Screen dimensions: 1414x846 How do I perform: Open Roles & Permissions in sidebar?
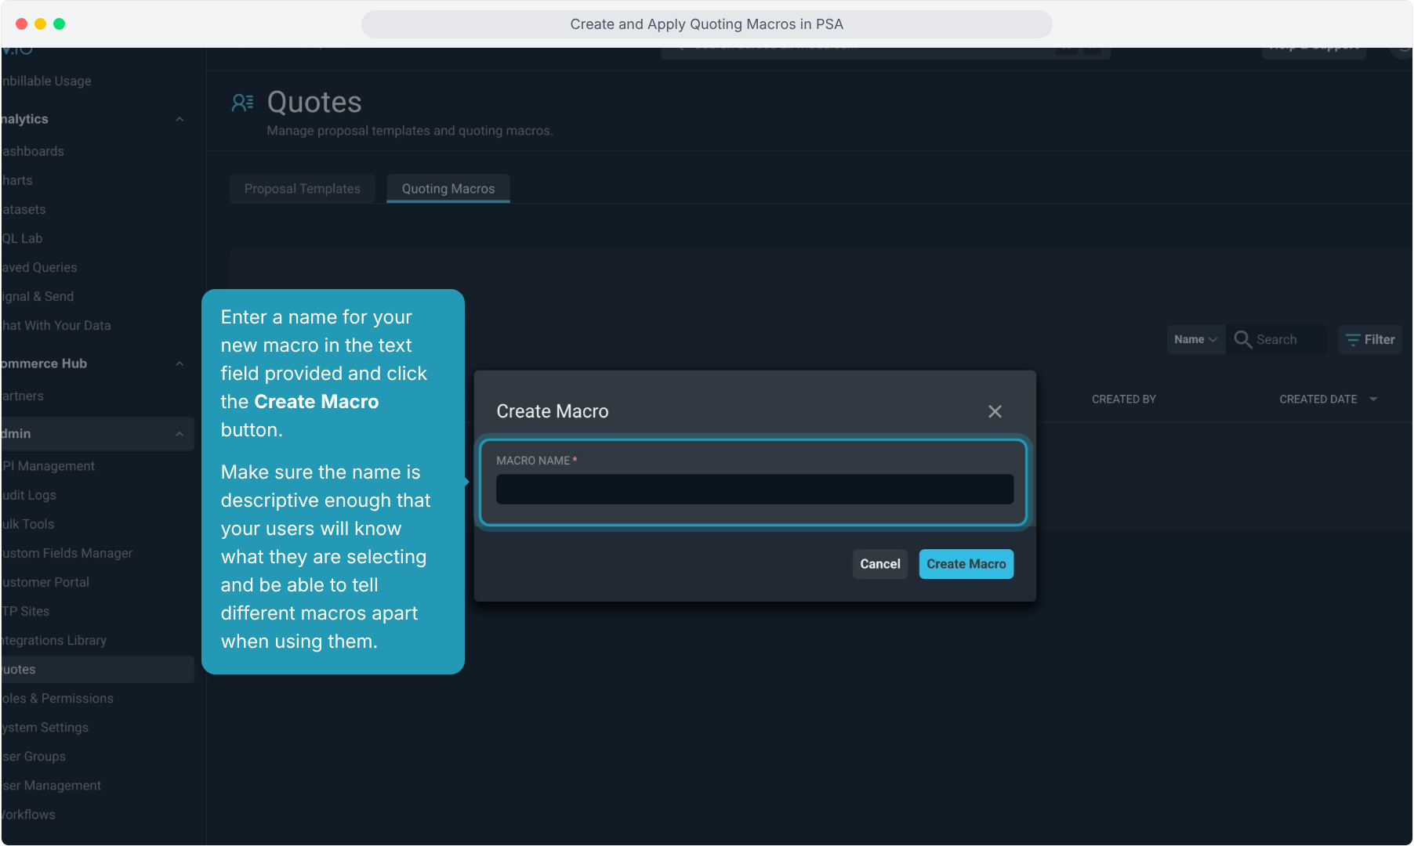(58, 698)
